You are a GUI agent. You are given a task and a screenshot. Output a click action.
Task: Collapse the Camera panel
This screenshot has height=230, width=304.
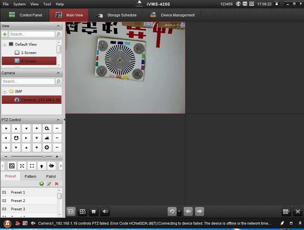58,73
